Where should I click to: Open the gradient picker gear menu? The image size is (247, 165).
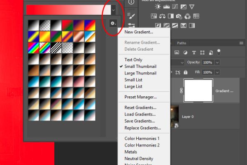click(114, 23)
